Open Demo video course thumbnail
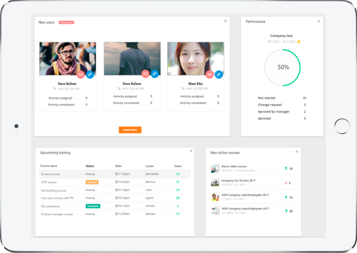 pyautogui.click(x=215, y=168)
